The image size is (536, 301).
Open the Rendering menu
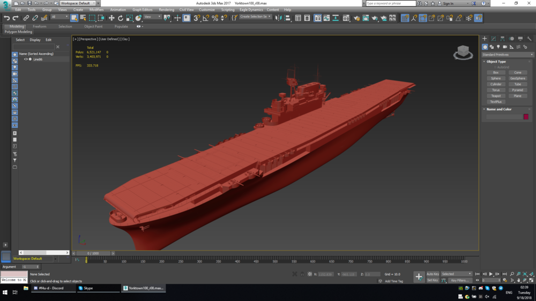click(167, 10)
